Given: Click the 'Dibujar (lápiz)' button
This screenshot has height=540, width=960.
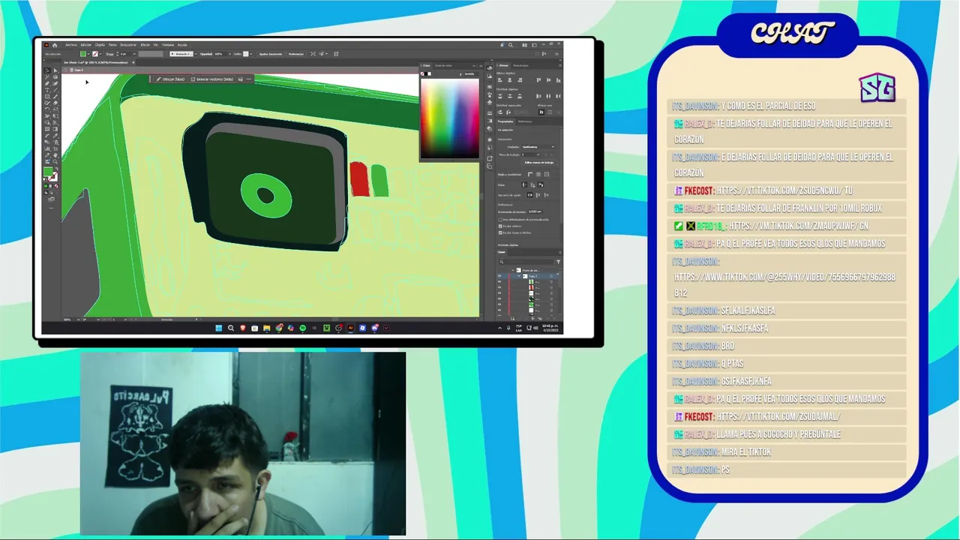Looking at the screenshot, I should pyautogui.click(x=171, y=79).
